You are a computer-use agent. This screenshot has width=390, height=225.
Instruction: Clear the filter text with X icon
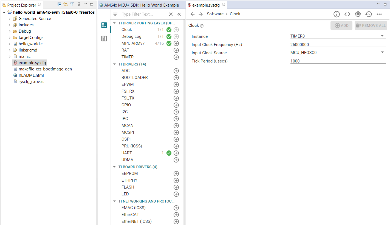tap(171, 14)
